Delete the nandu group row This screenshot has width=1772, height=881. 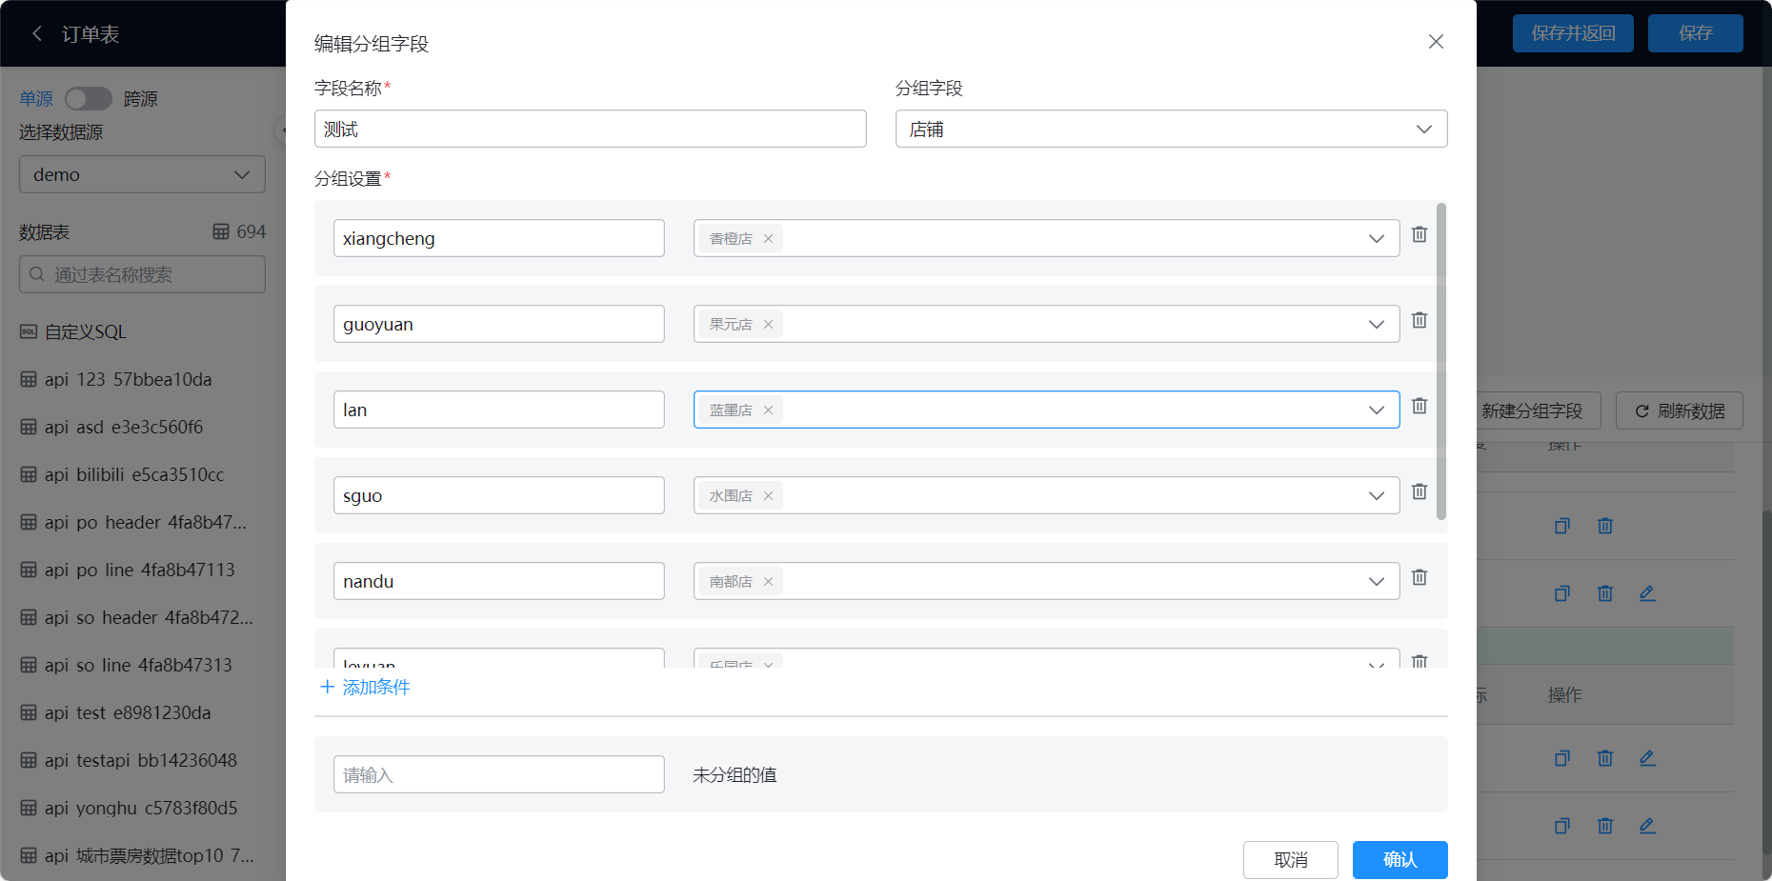point(1420,577)
